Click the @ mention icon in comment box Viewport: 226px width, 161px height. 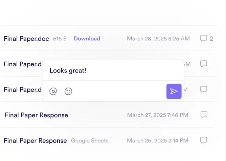(53, 91)
